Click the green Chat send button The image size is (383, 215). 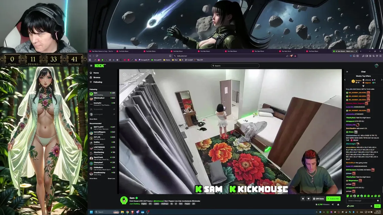click(x=377, y=206)
